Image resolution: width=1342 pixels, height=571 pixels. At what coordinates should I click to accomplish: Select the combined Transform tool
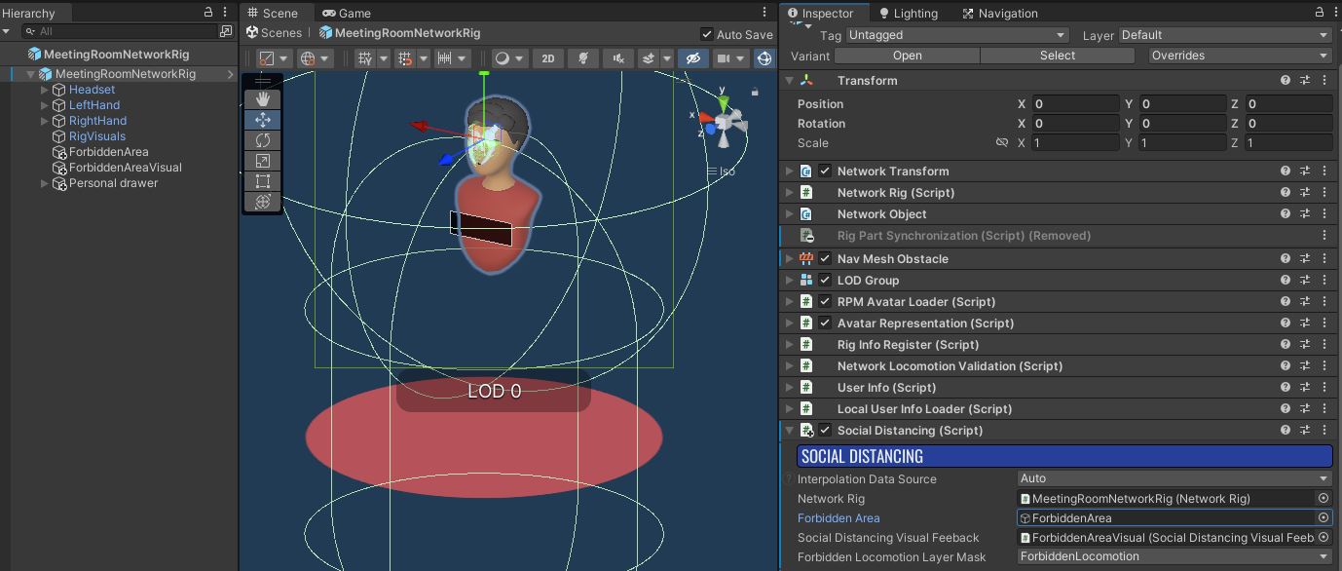[x=262, y=201]
